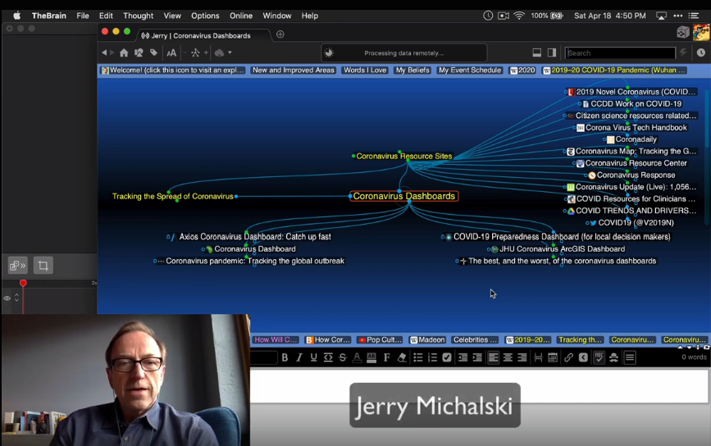Click the Wi-Fi icon in menu bar

point(519,16)
